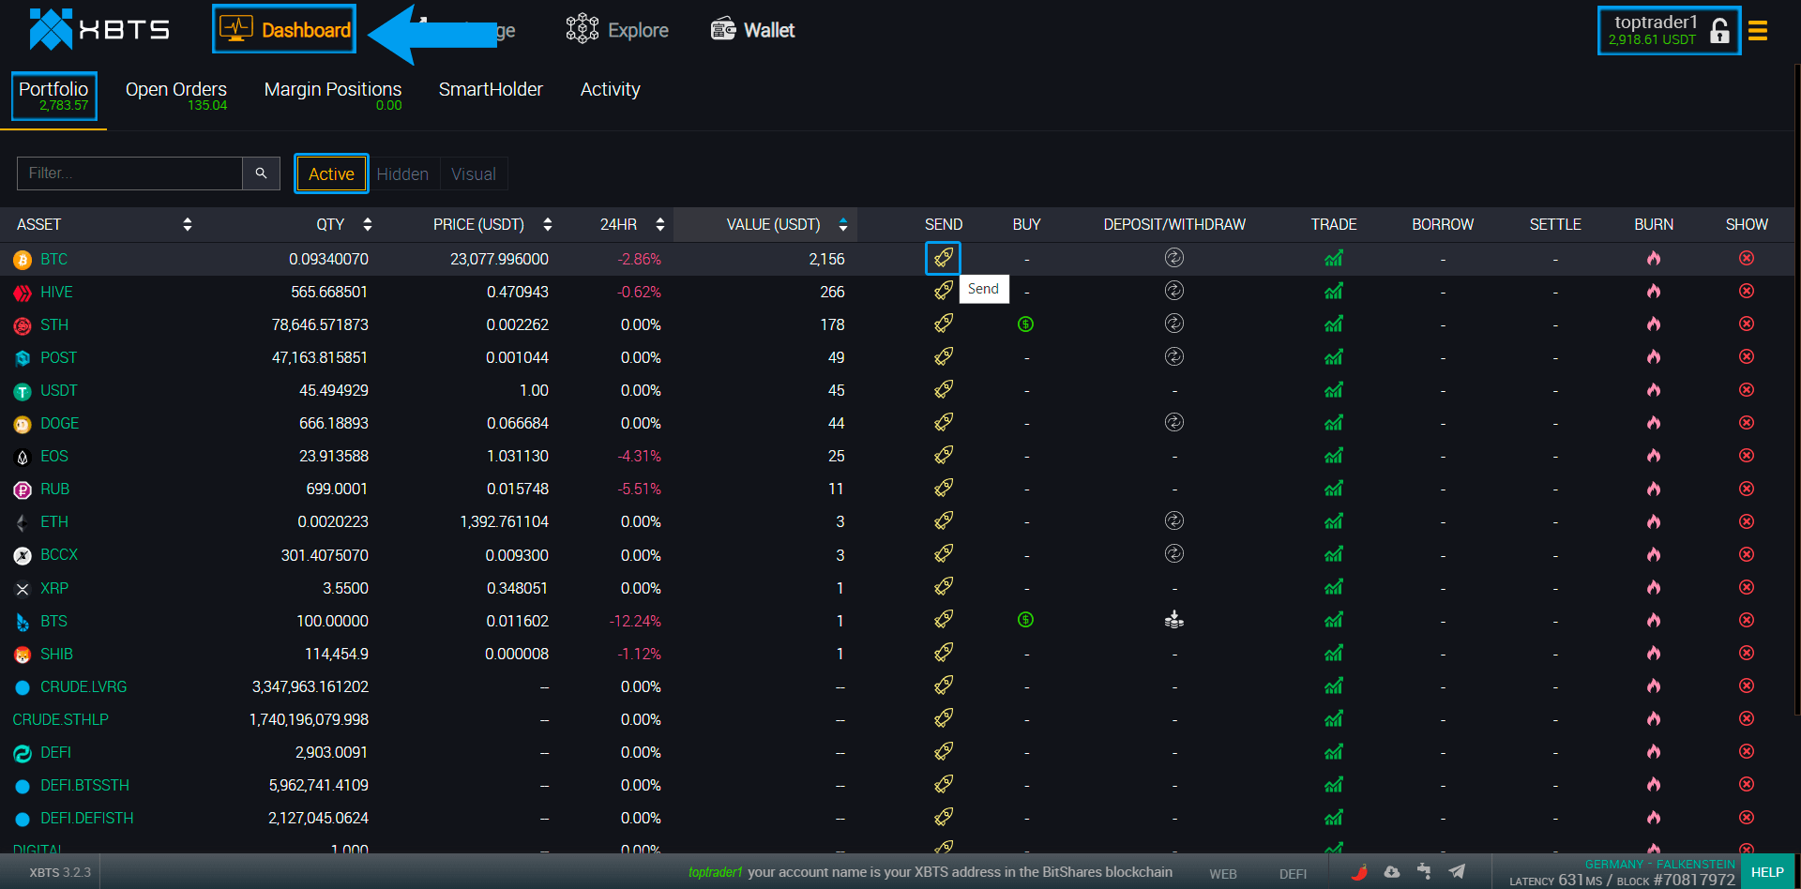Click the WEB footer link
The image size is (1801, 889).
point(1223,874)
